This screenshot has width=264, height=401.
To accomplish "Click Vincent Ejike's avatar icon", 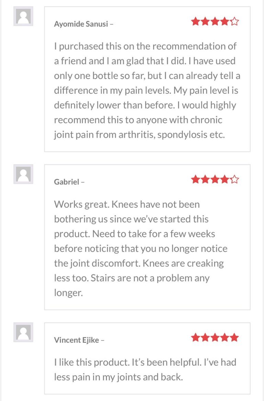I will coord(23,332).
